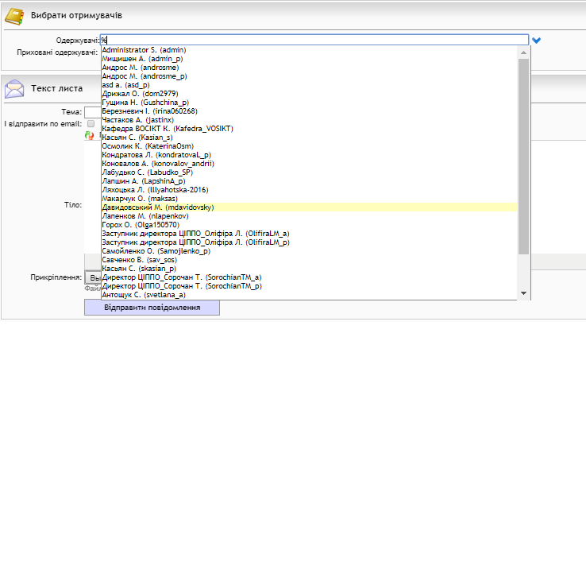Choose Андрос М. (androsme) from list
This screenshot has height=585, width=586.
[x=309, y=68]
